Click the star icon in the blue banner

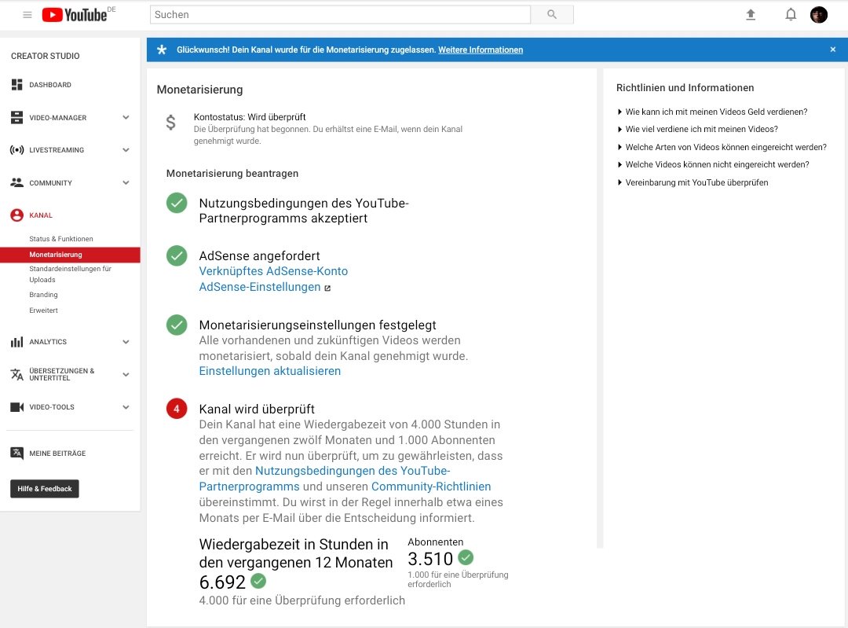pyautogui.click(x=162, y=50)
